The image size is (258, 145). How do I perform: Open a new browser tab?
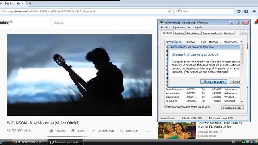pos(30,4)
